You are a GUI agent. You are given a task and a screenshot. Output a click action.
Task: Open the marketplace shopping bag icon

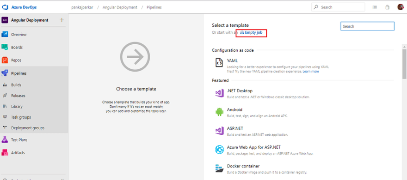tap(387, 7)
